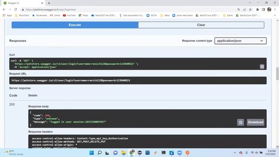Open the AKTIA bookmark
The height and width of the screenshot is (157, 279).
click(152, 15)
